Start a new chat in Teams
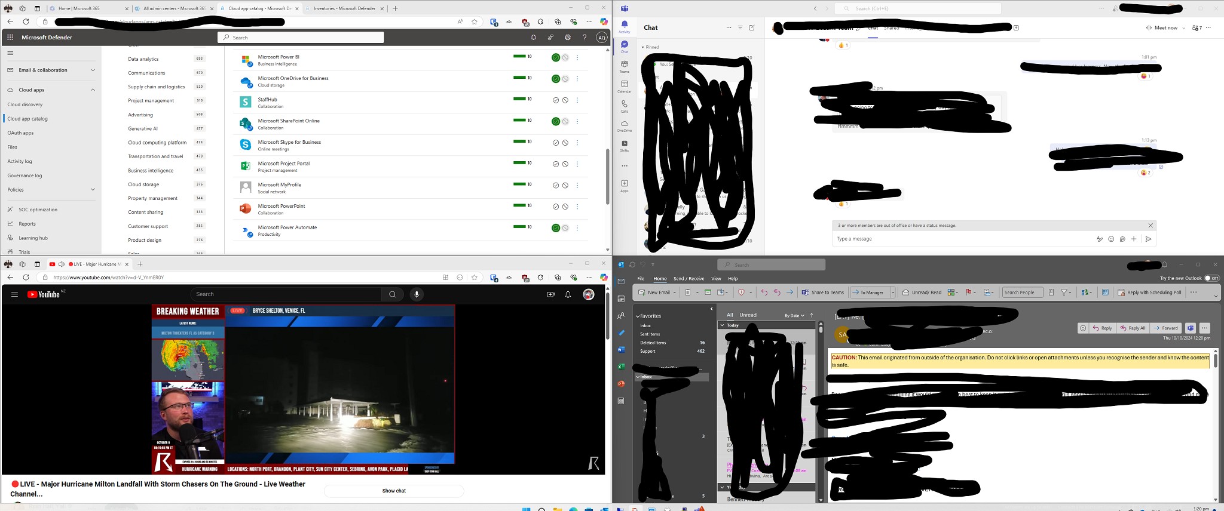The height and width of the screenshot is (511, 1224). pyautogui.click(x=751, y=27)
